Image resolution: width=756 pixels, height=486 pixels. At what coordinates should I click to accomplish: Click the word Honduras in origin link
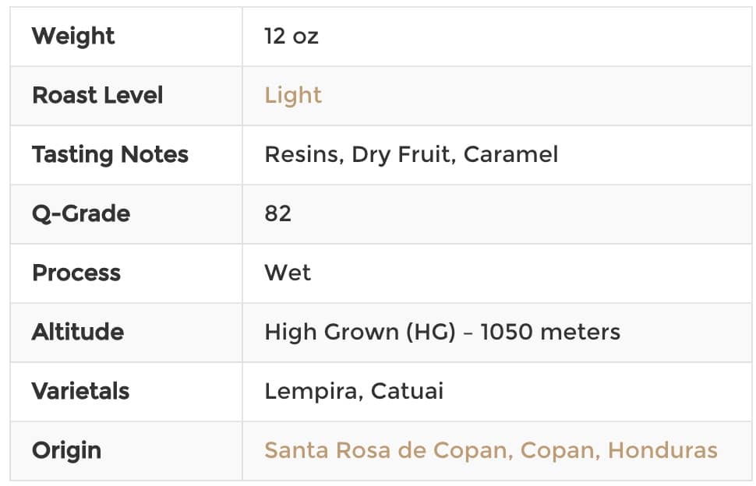[x=662, y=450]
